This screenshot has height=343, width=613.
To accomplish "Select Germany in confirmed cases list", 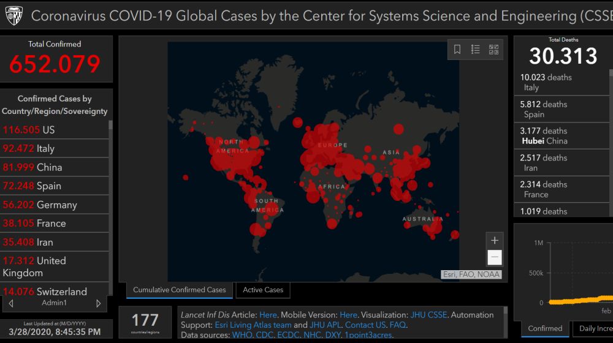I will point(54,205).
